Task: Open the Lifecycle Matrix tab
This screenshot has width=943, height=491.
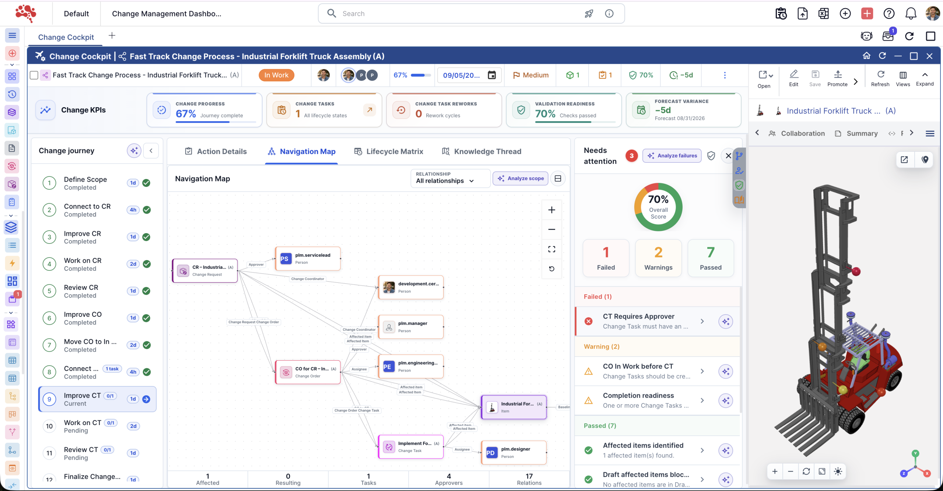Action: (x=389, y=151)
